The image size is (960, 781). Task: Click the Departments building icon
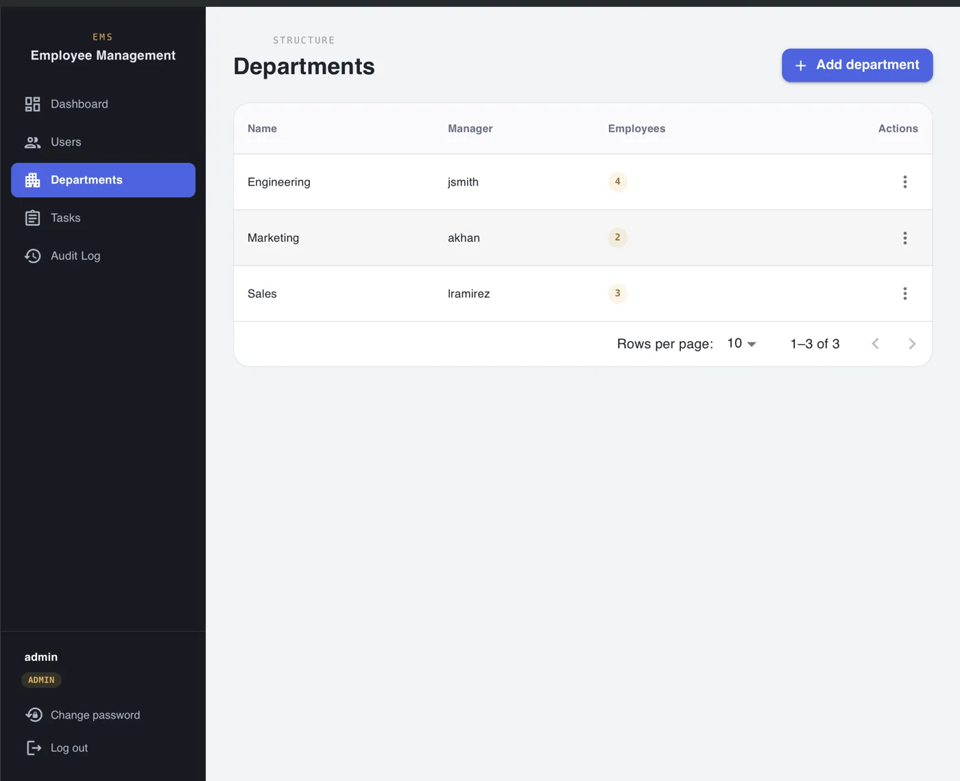point(32,180)
